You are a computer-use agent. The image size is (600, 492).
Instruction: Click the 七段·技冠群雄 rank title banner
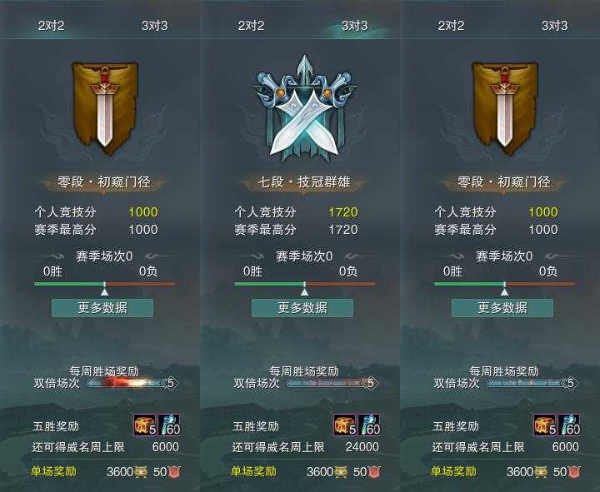tap(304, 182)
